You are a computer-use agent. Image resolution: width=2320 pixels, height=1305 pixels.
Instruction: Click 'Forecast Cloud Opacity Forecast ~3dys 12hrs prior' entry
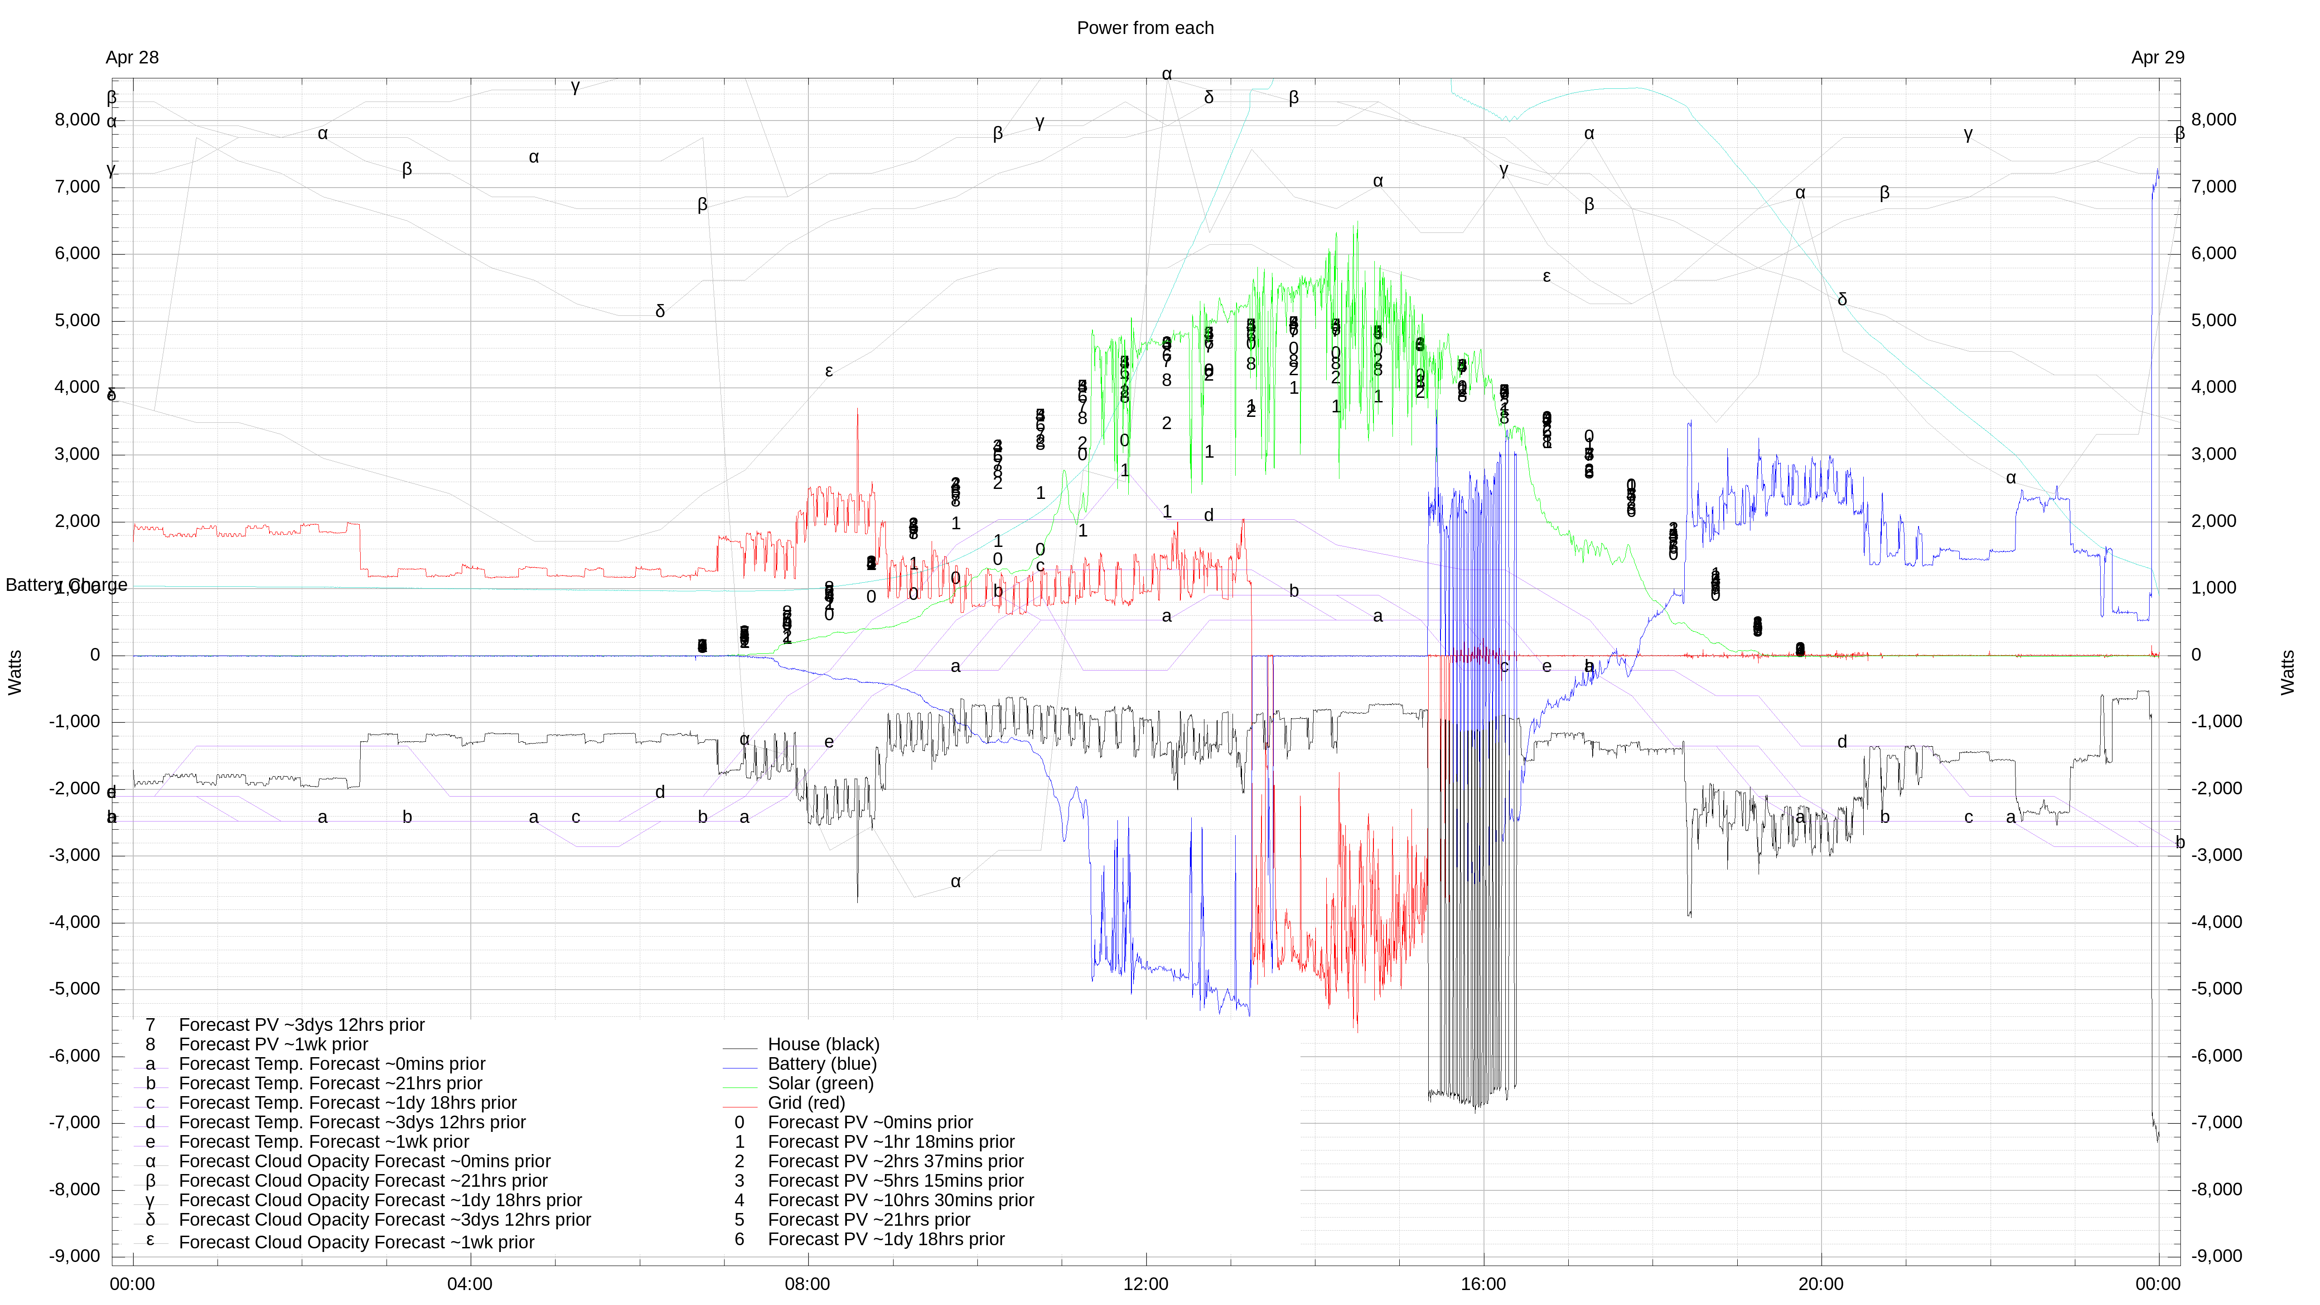coord(385,1220)
